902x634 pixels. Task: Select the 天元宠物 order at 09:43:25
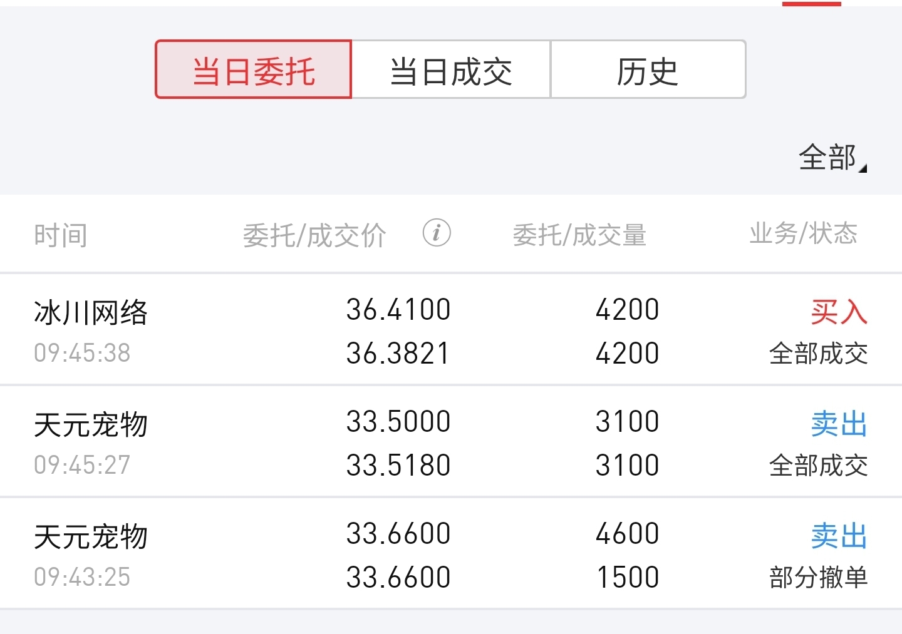pos(451,554)
